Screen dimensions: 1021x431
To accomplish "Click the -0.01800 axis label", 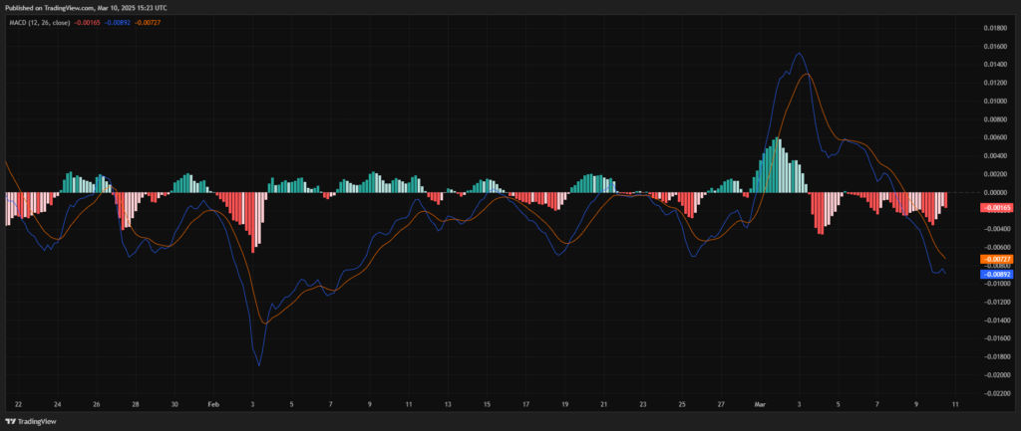I will (996, 357).
